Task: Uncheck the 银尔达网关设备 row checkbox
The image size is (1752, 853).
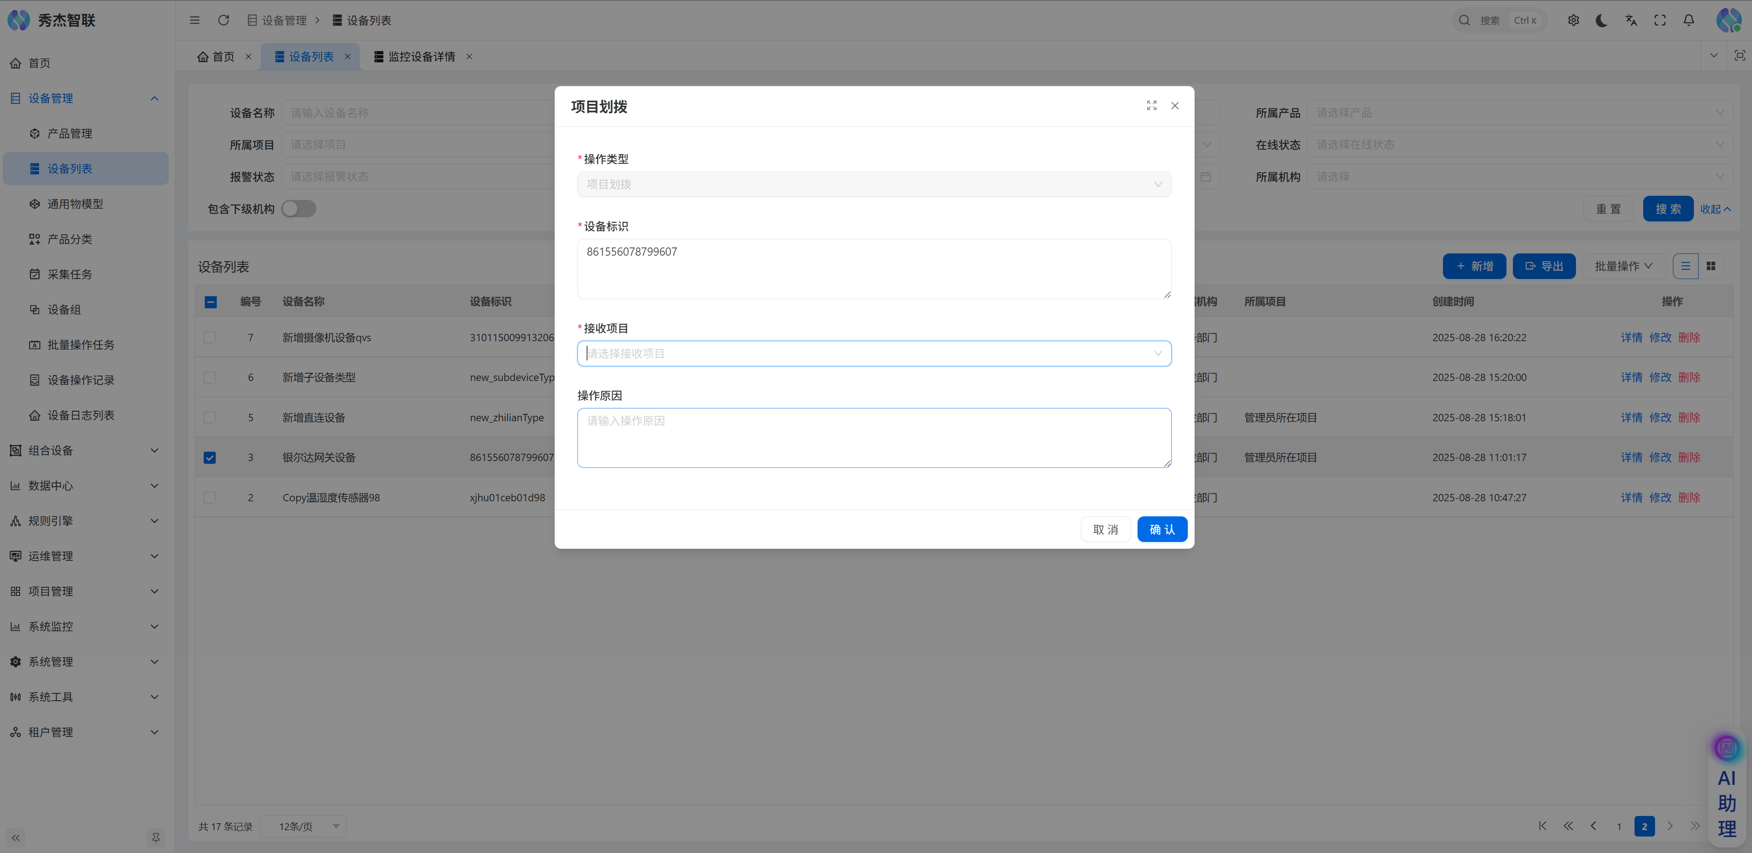Action: click(x=209, y=458)
